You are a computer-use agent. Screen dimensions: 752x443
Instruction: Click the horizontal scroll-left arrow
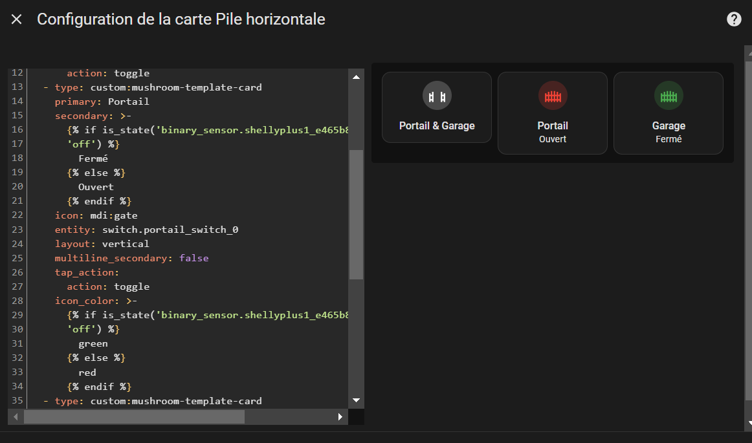16,416
